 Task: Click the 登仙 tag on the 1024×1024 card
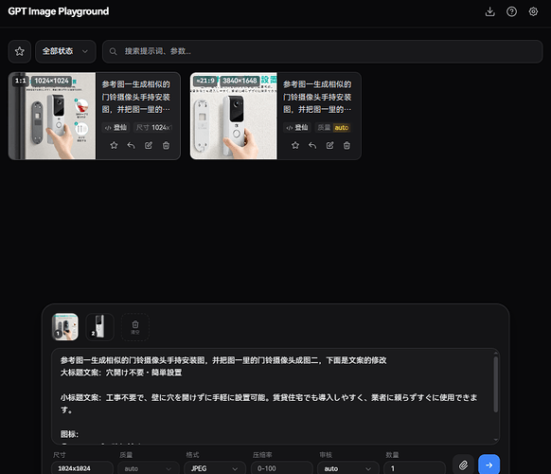[x=116, y=127]
